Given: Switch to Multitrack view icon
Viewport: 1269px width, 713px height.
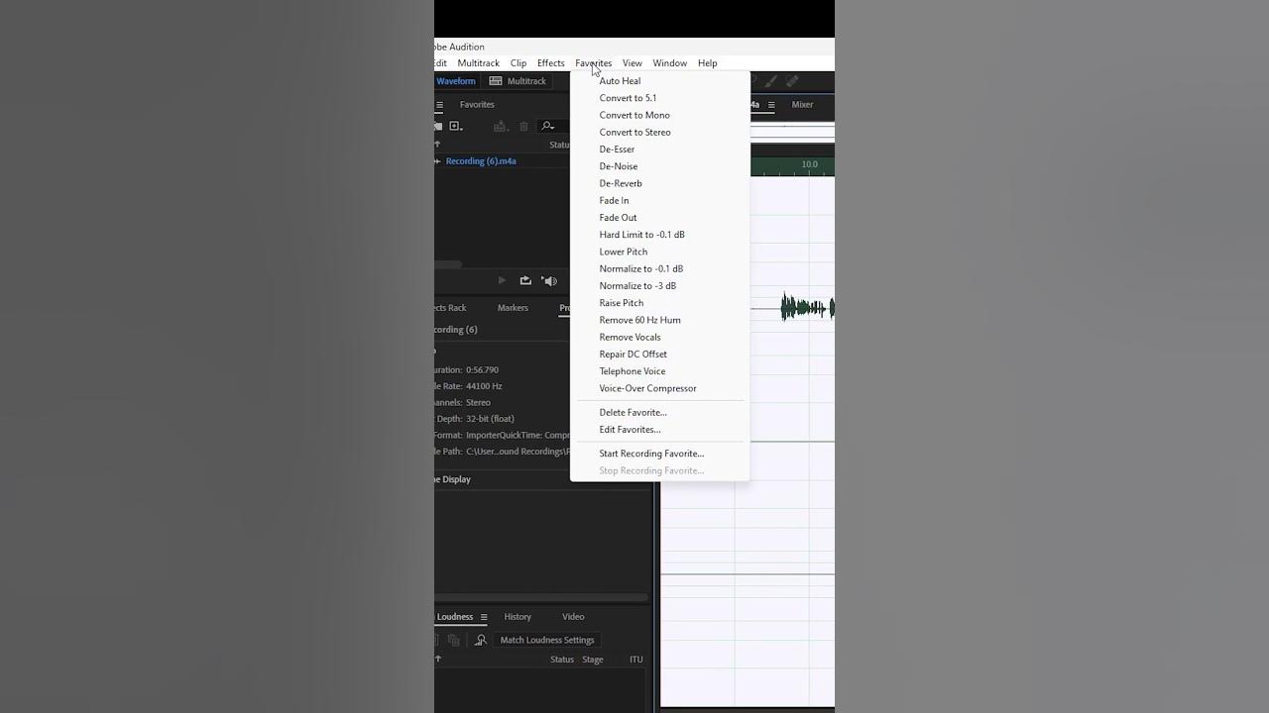Looking at the screenshot, I should pos(496,81).
